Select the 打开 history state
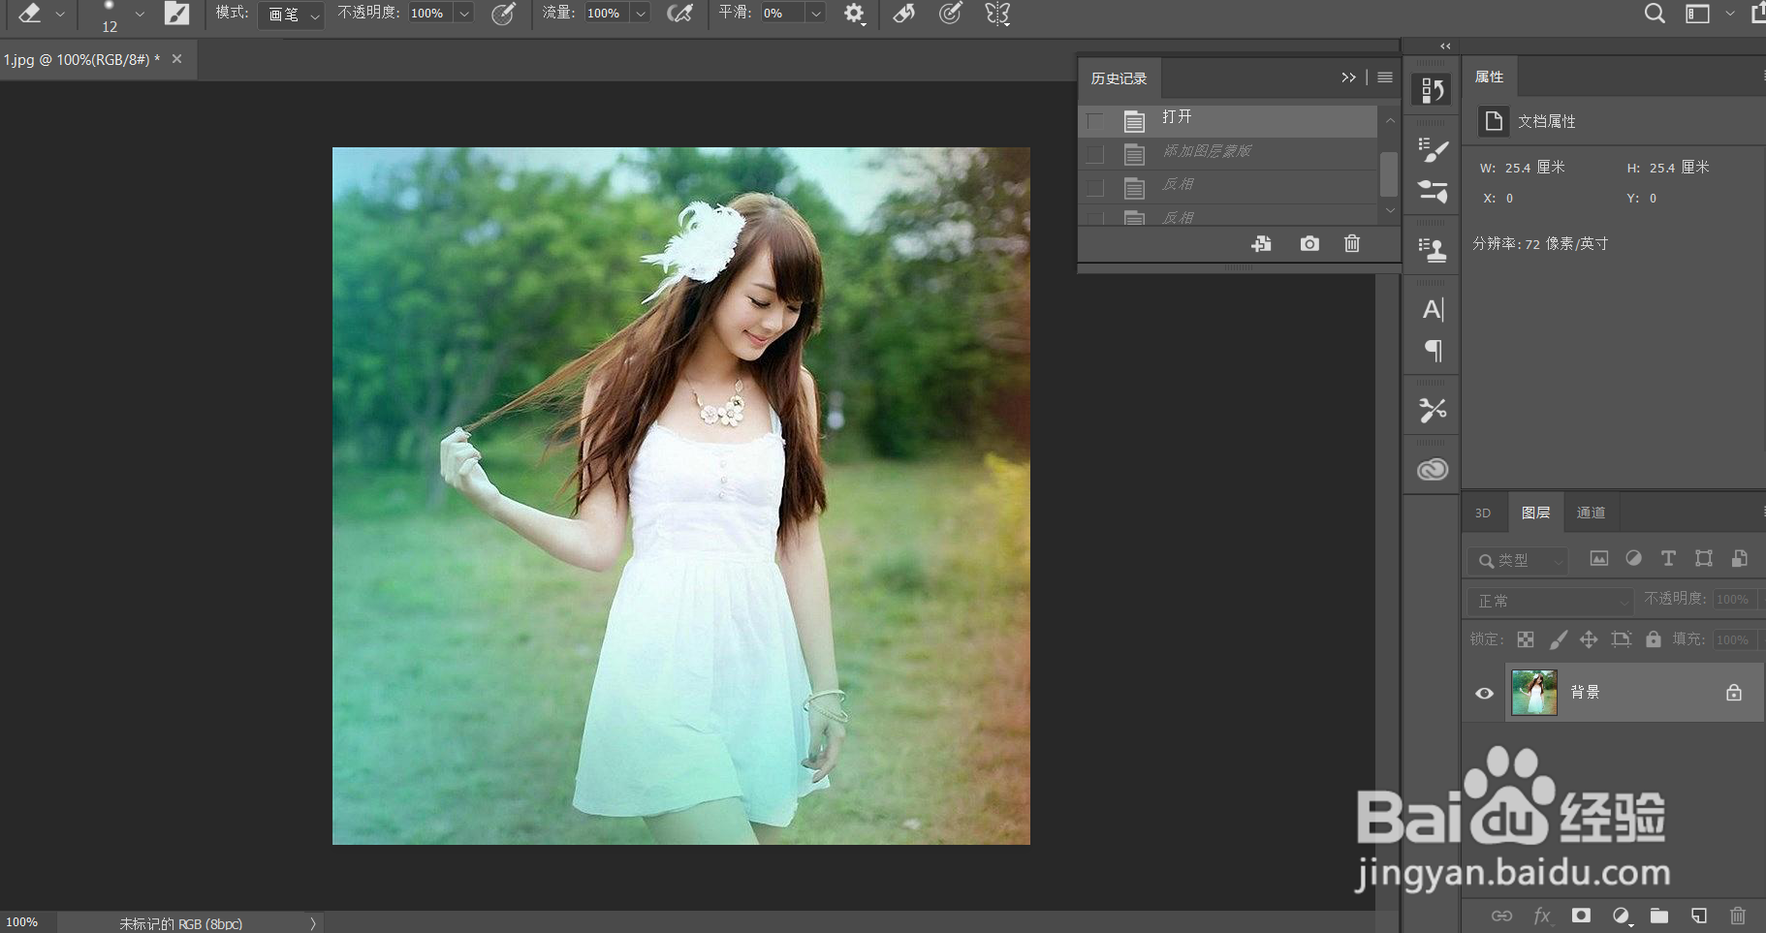1766x933 pixels. click(1227, 120)
